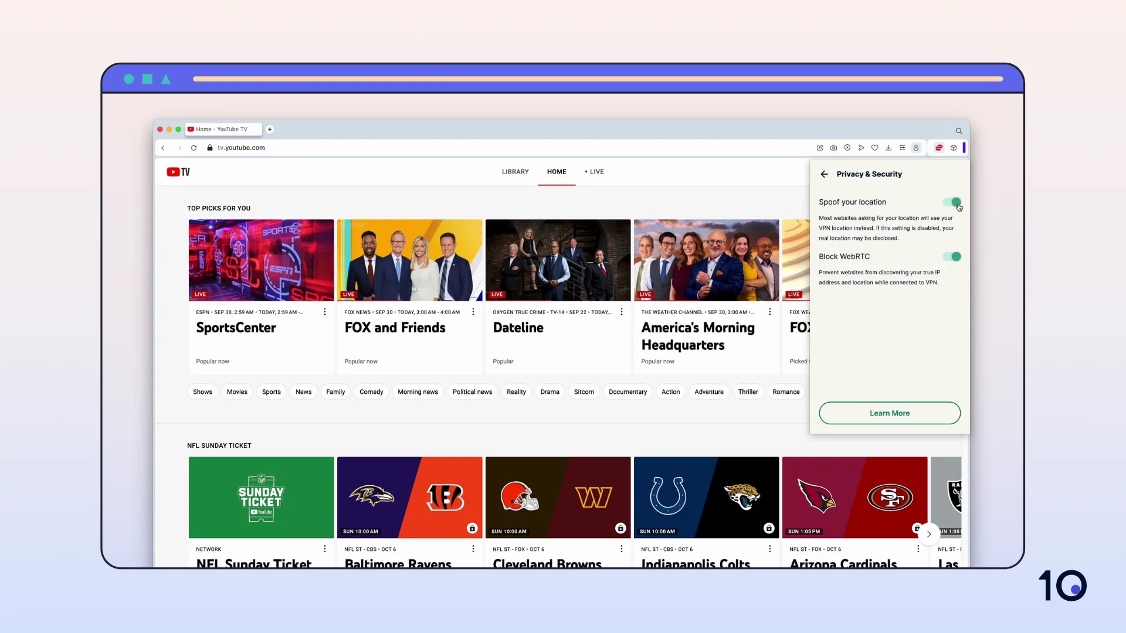Filter by Drama chip
The image size is (1126, 633).
pos(550,392)
